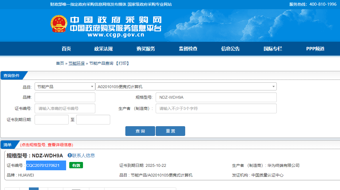Open the 首页 navigation item
This screenshot has height=190, width=340.
pos(66,49)
